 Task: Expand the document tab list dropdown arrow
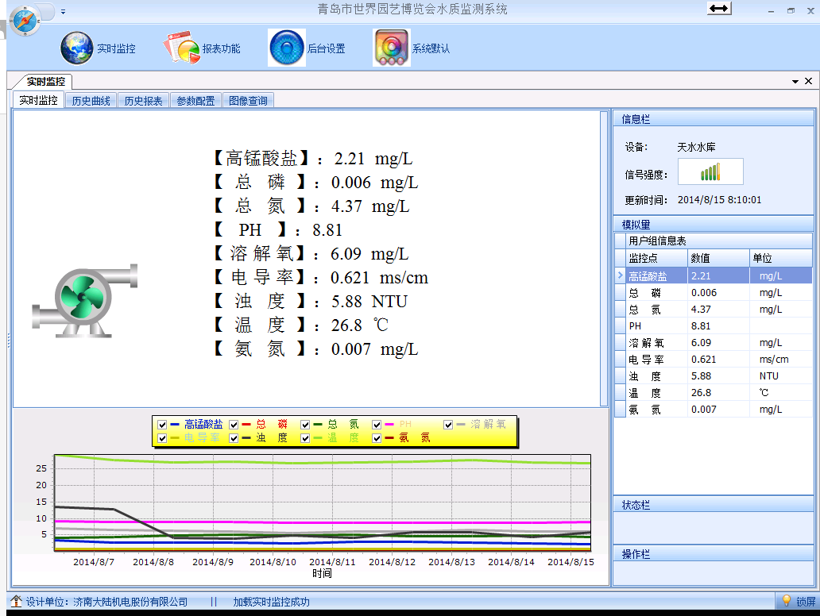[795, 82]
